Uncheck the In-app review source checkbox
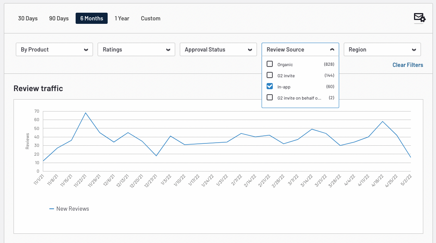Screen dimensions: 436x243 (270, 87)
